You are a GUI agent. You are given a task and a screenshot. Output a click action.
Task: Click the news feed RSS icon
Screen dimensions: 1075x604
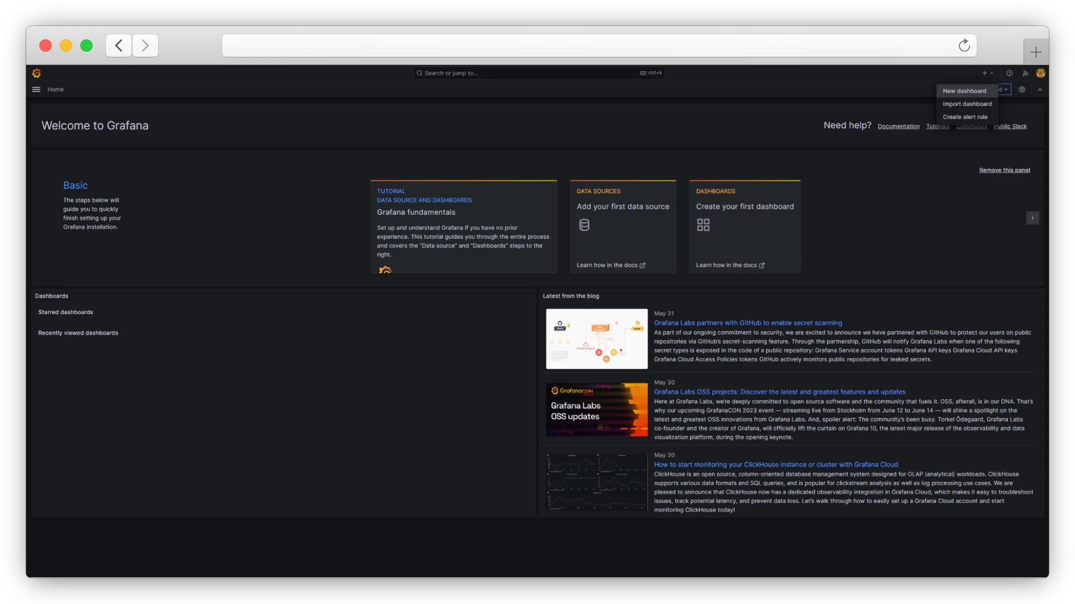coord(1025,73)
